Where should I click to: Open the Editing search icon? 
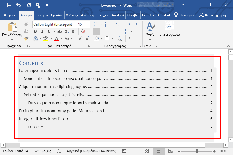pos(169,26)
